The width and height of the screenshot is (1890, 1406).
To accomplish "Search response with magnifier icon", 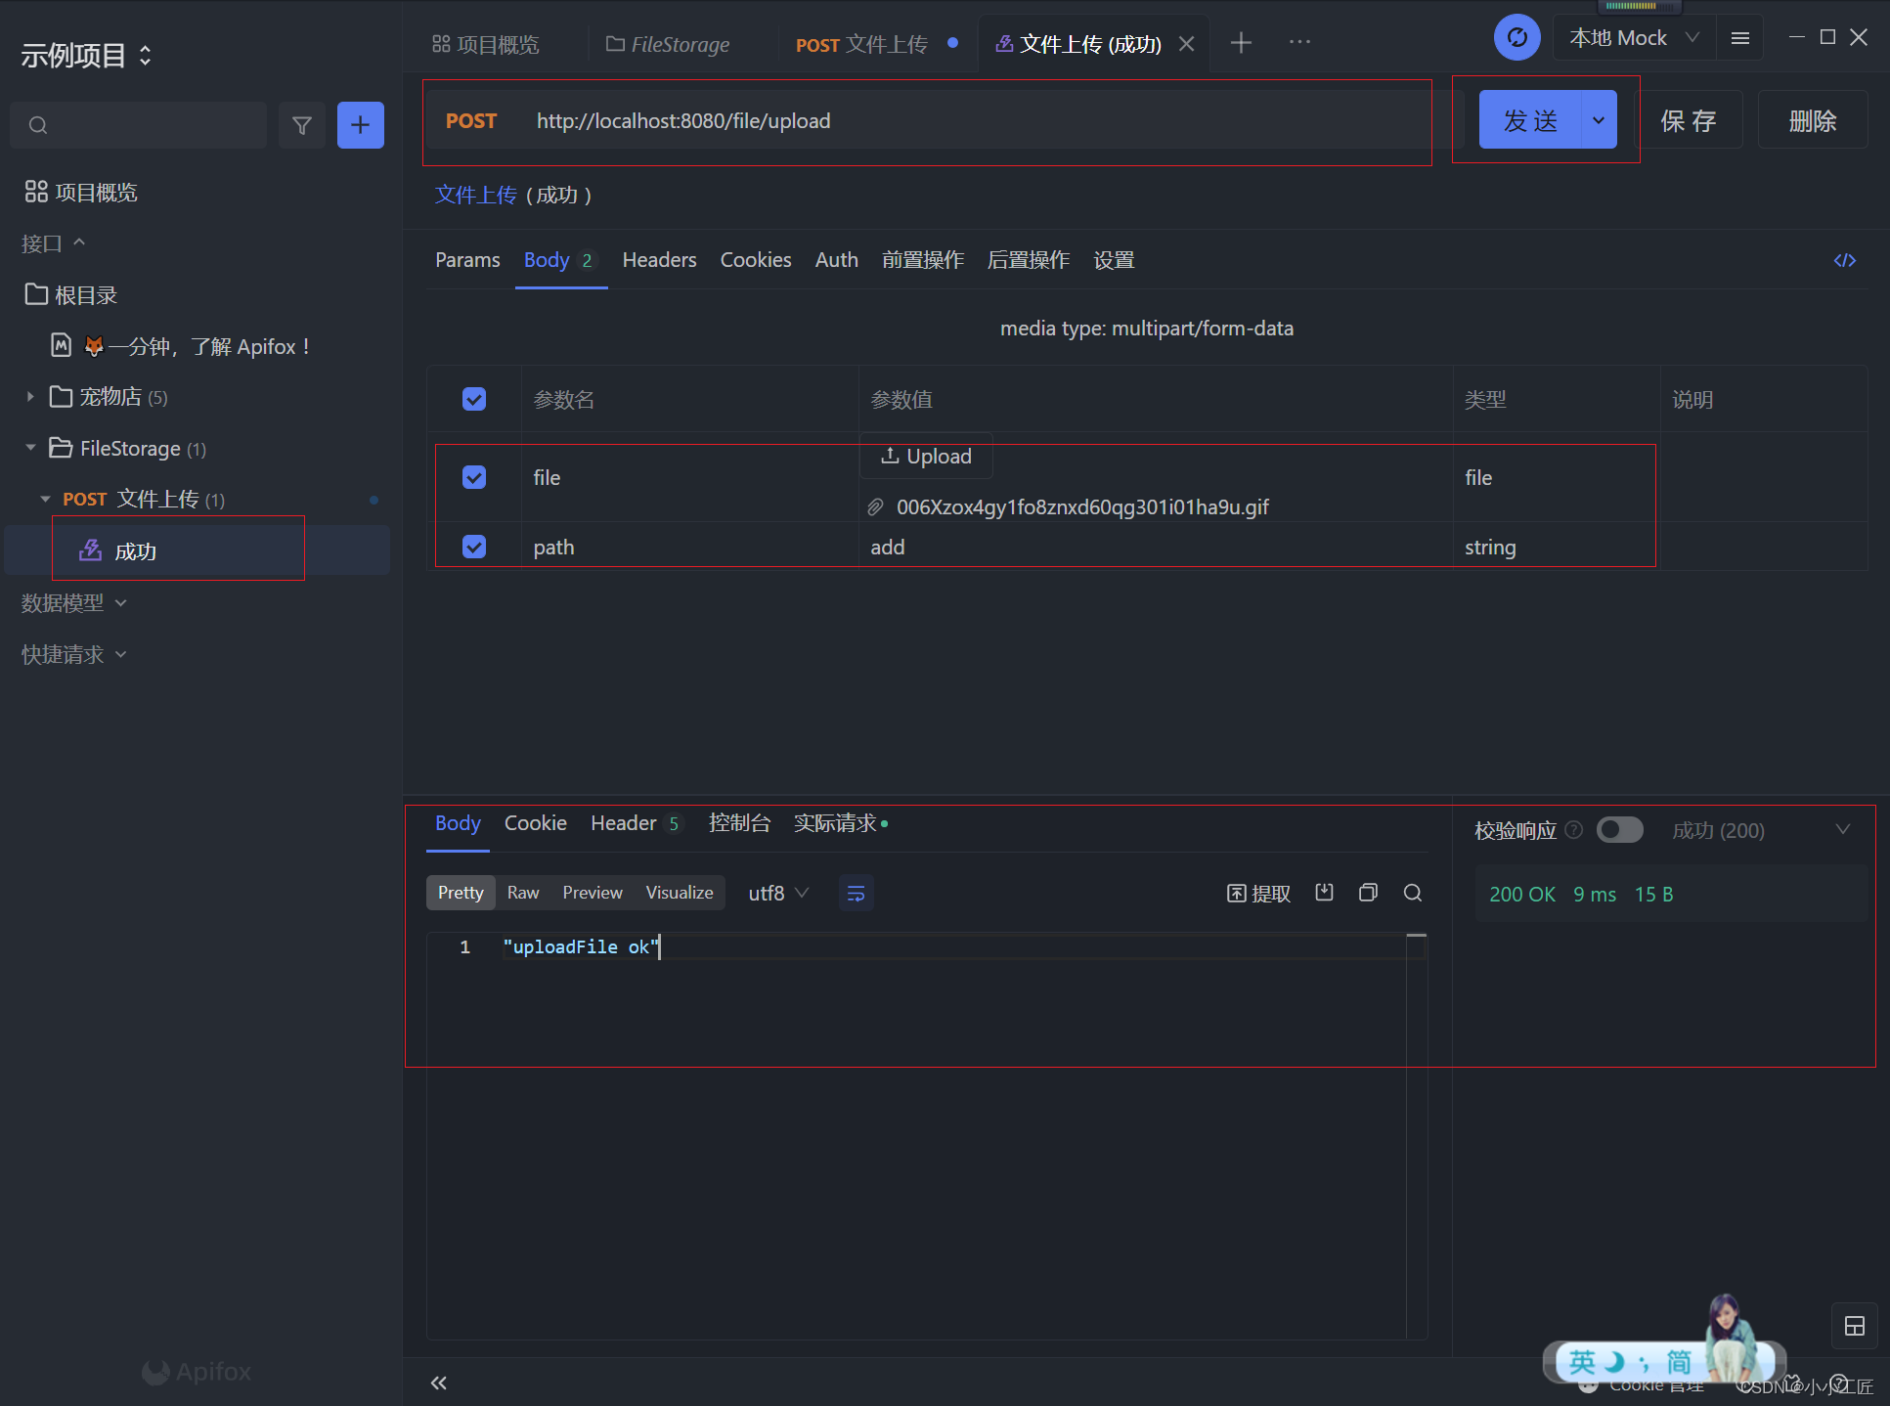I will [1412, 893].
